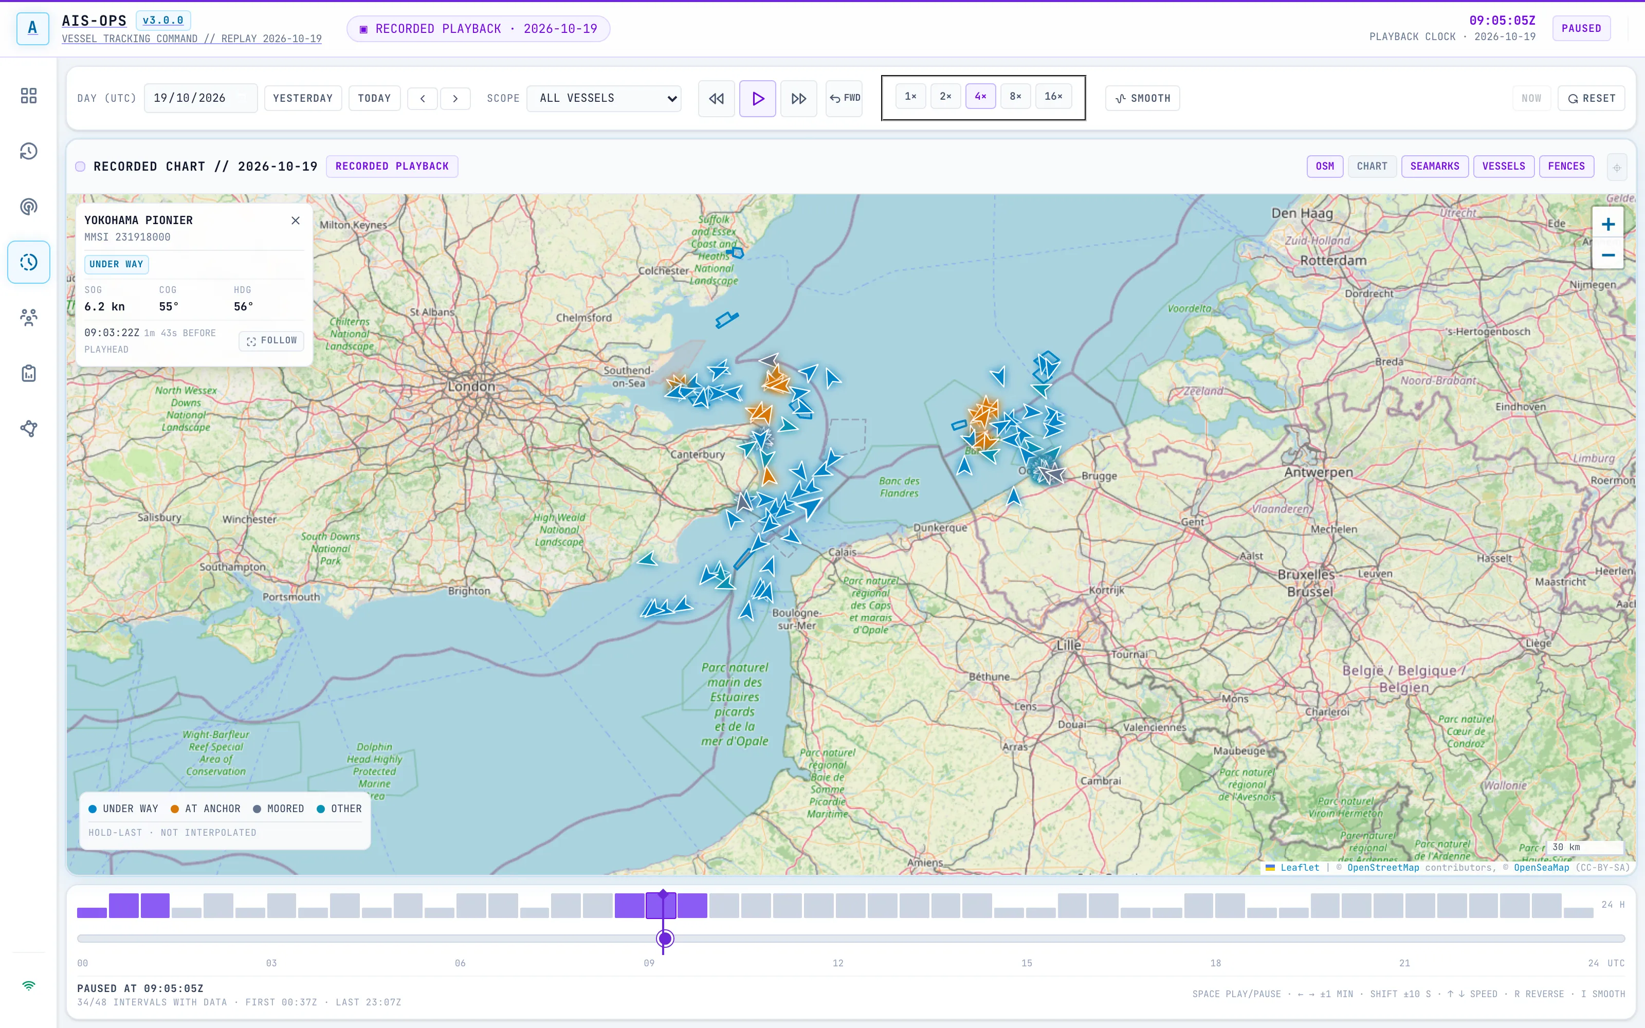Image resolution: width=1645 pixels, height=1028 pixels.
Task: Set playback speed to 1×
Action: click(911, 97)
